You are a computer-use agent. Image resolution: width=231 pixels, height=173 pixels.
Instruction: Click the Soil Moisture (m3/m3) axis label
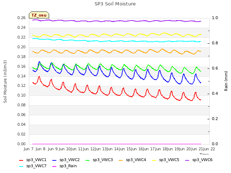pyautogui.click(x=5, y=81)
